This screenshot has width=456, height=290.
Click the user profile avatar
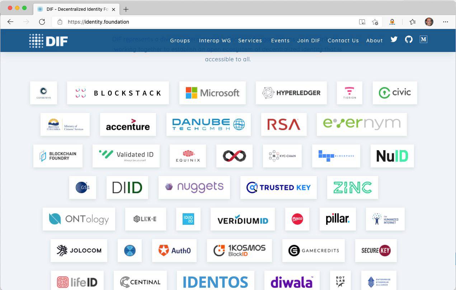click(429, 22)
